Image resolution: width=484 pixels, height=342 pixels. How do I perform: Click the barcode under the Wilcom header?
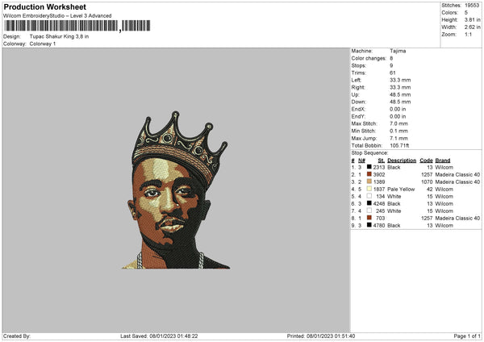coord(77,26)
